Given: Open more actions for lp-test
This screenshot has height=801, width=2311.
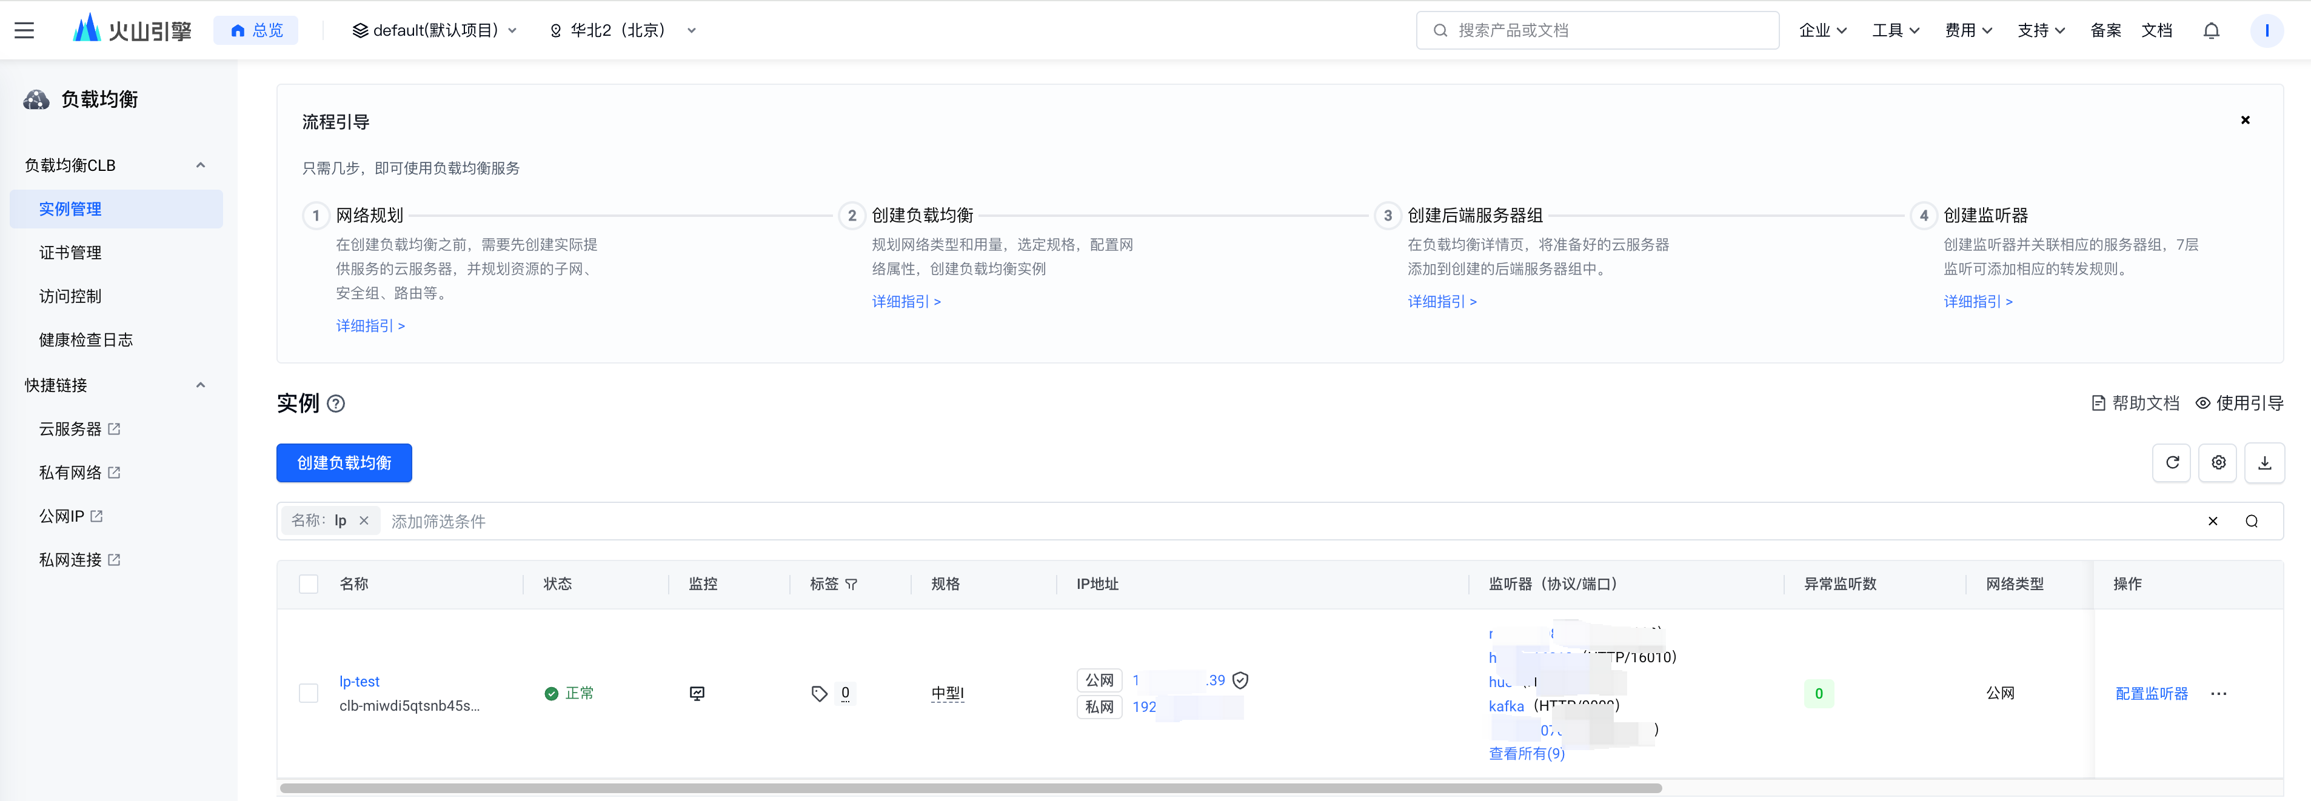Looking at the screenshot, I should (2219, 693).
